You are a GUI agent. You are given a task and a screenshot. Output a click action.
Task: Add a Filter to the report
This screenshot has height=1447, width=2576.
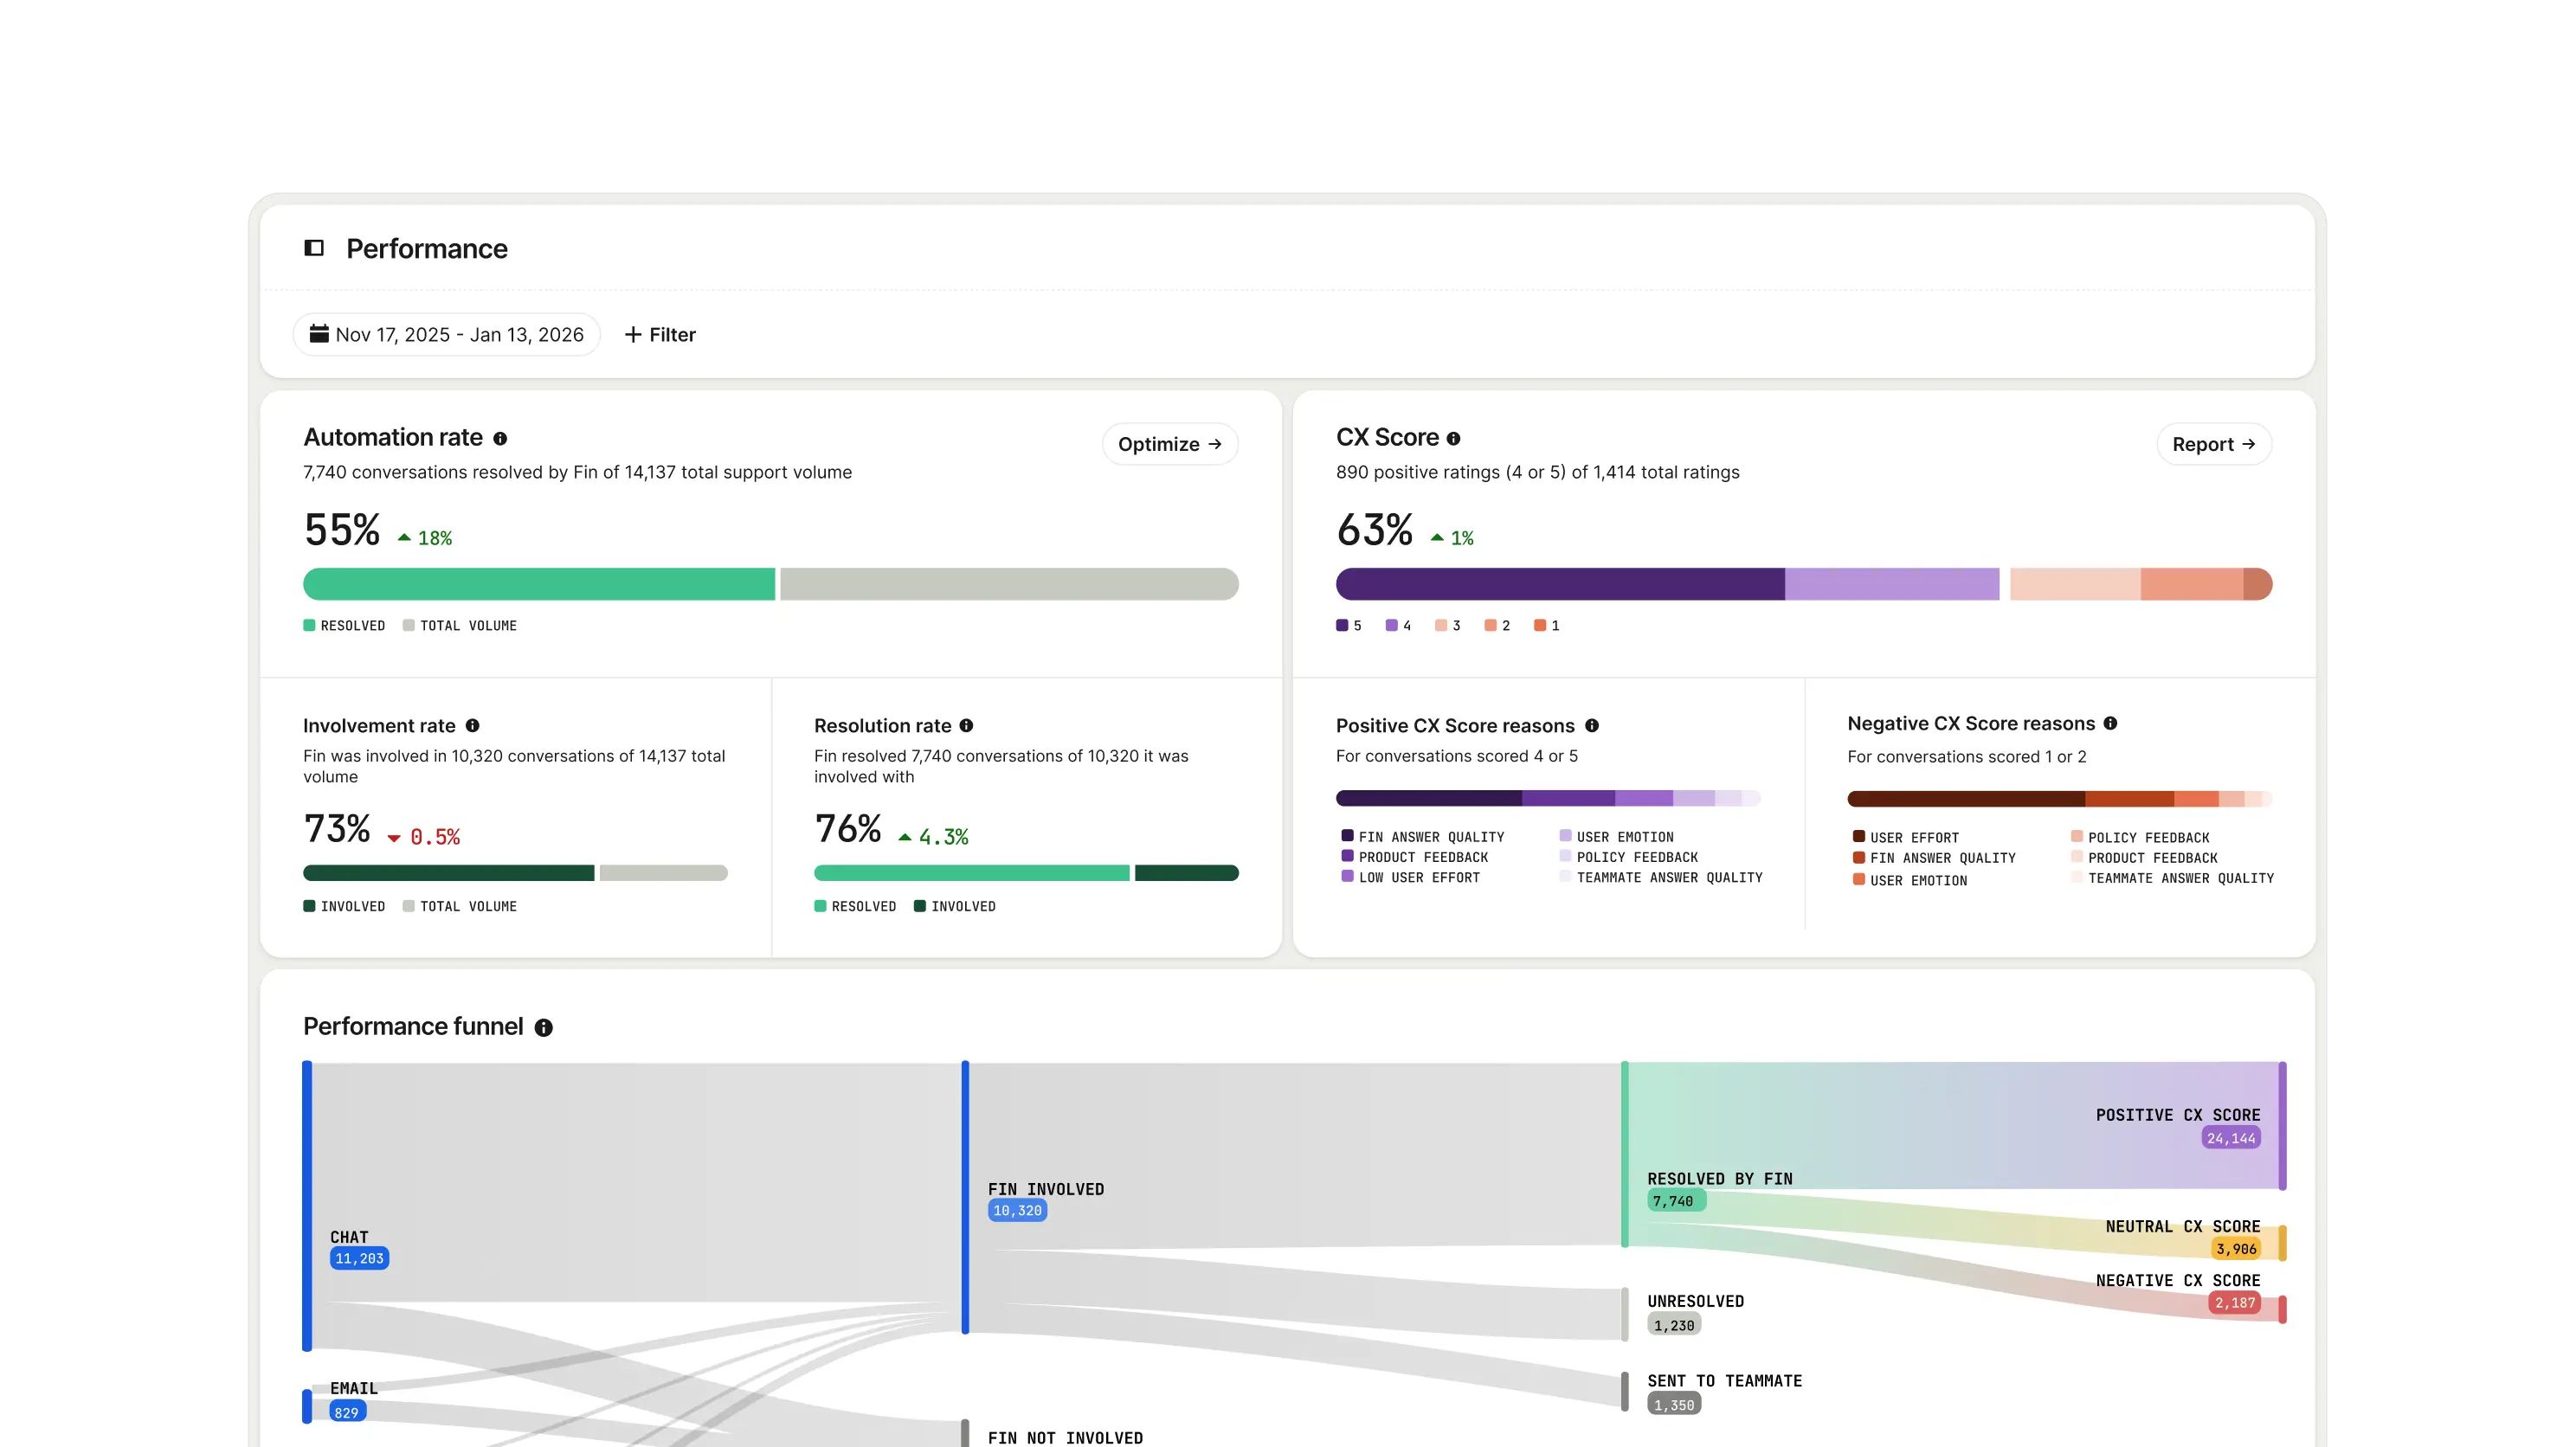click(x=660, y=335)
